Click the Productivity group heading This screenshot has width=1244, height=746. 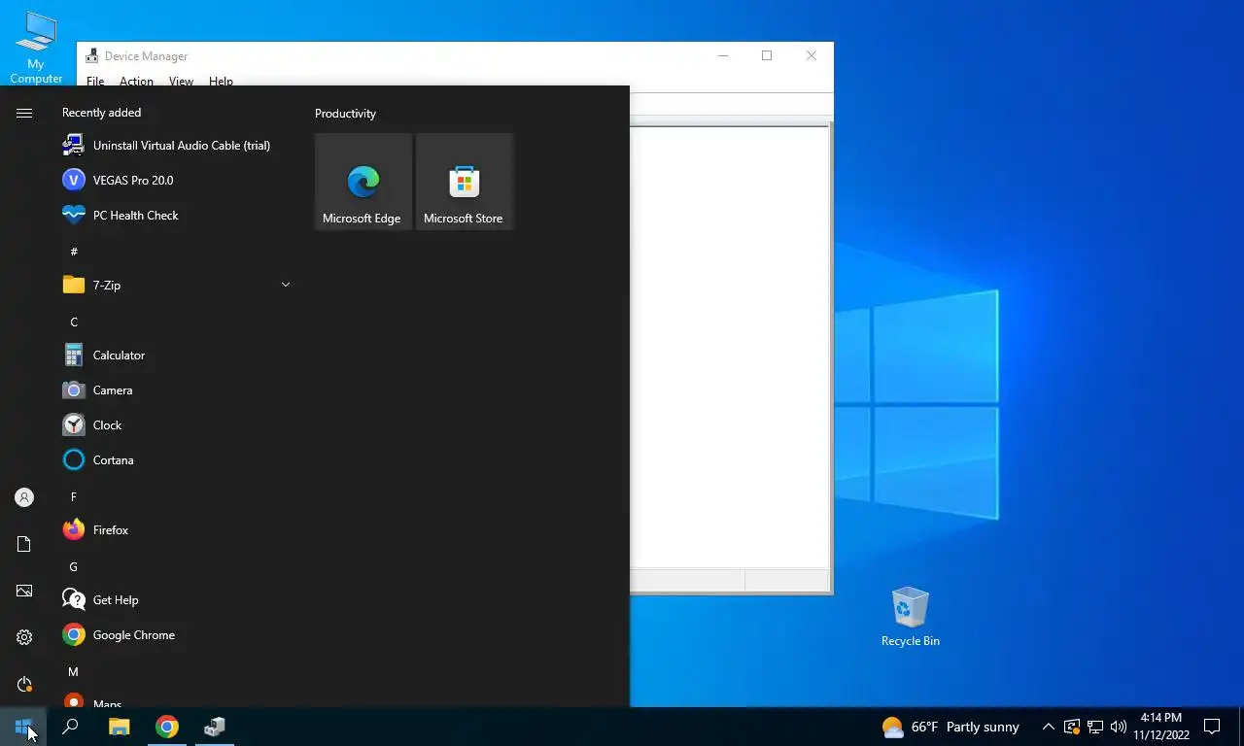(345, 114)
